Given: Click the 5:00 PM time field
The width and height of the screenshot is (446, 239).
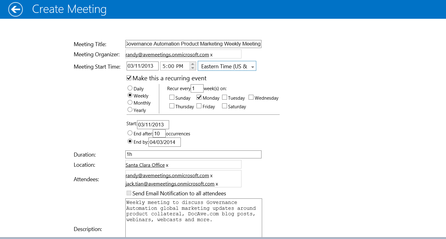Looking at the screenshot, I should click(x=175, y=66).
